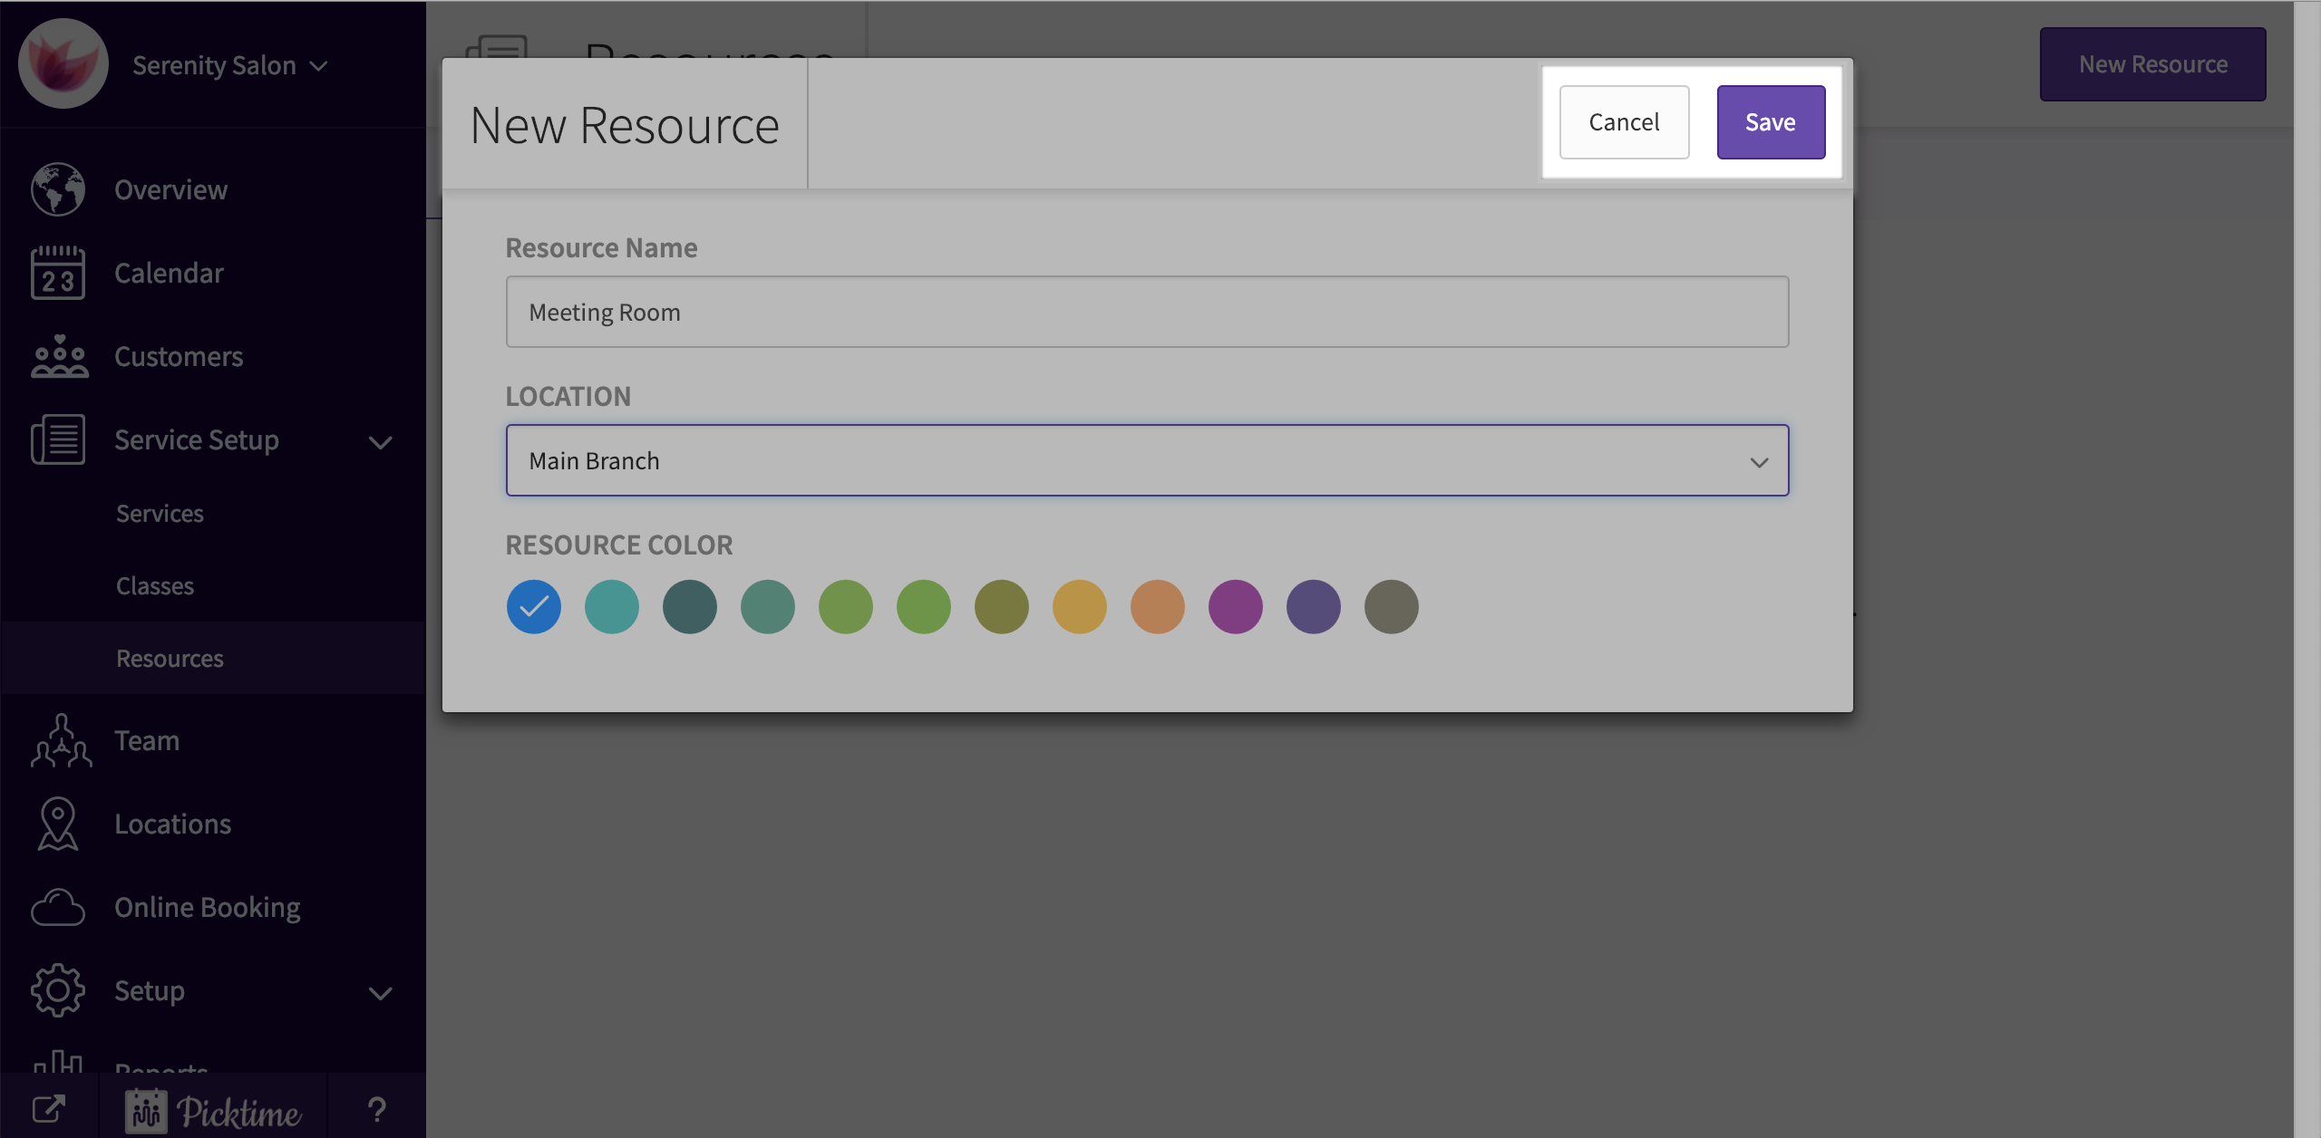
Task: Click the external link icon at bottom left
Action: coord(49,1109)
